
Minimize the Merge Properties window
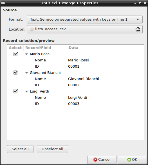click(135, 3)
